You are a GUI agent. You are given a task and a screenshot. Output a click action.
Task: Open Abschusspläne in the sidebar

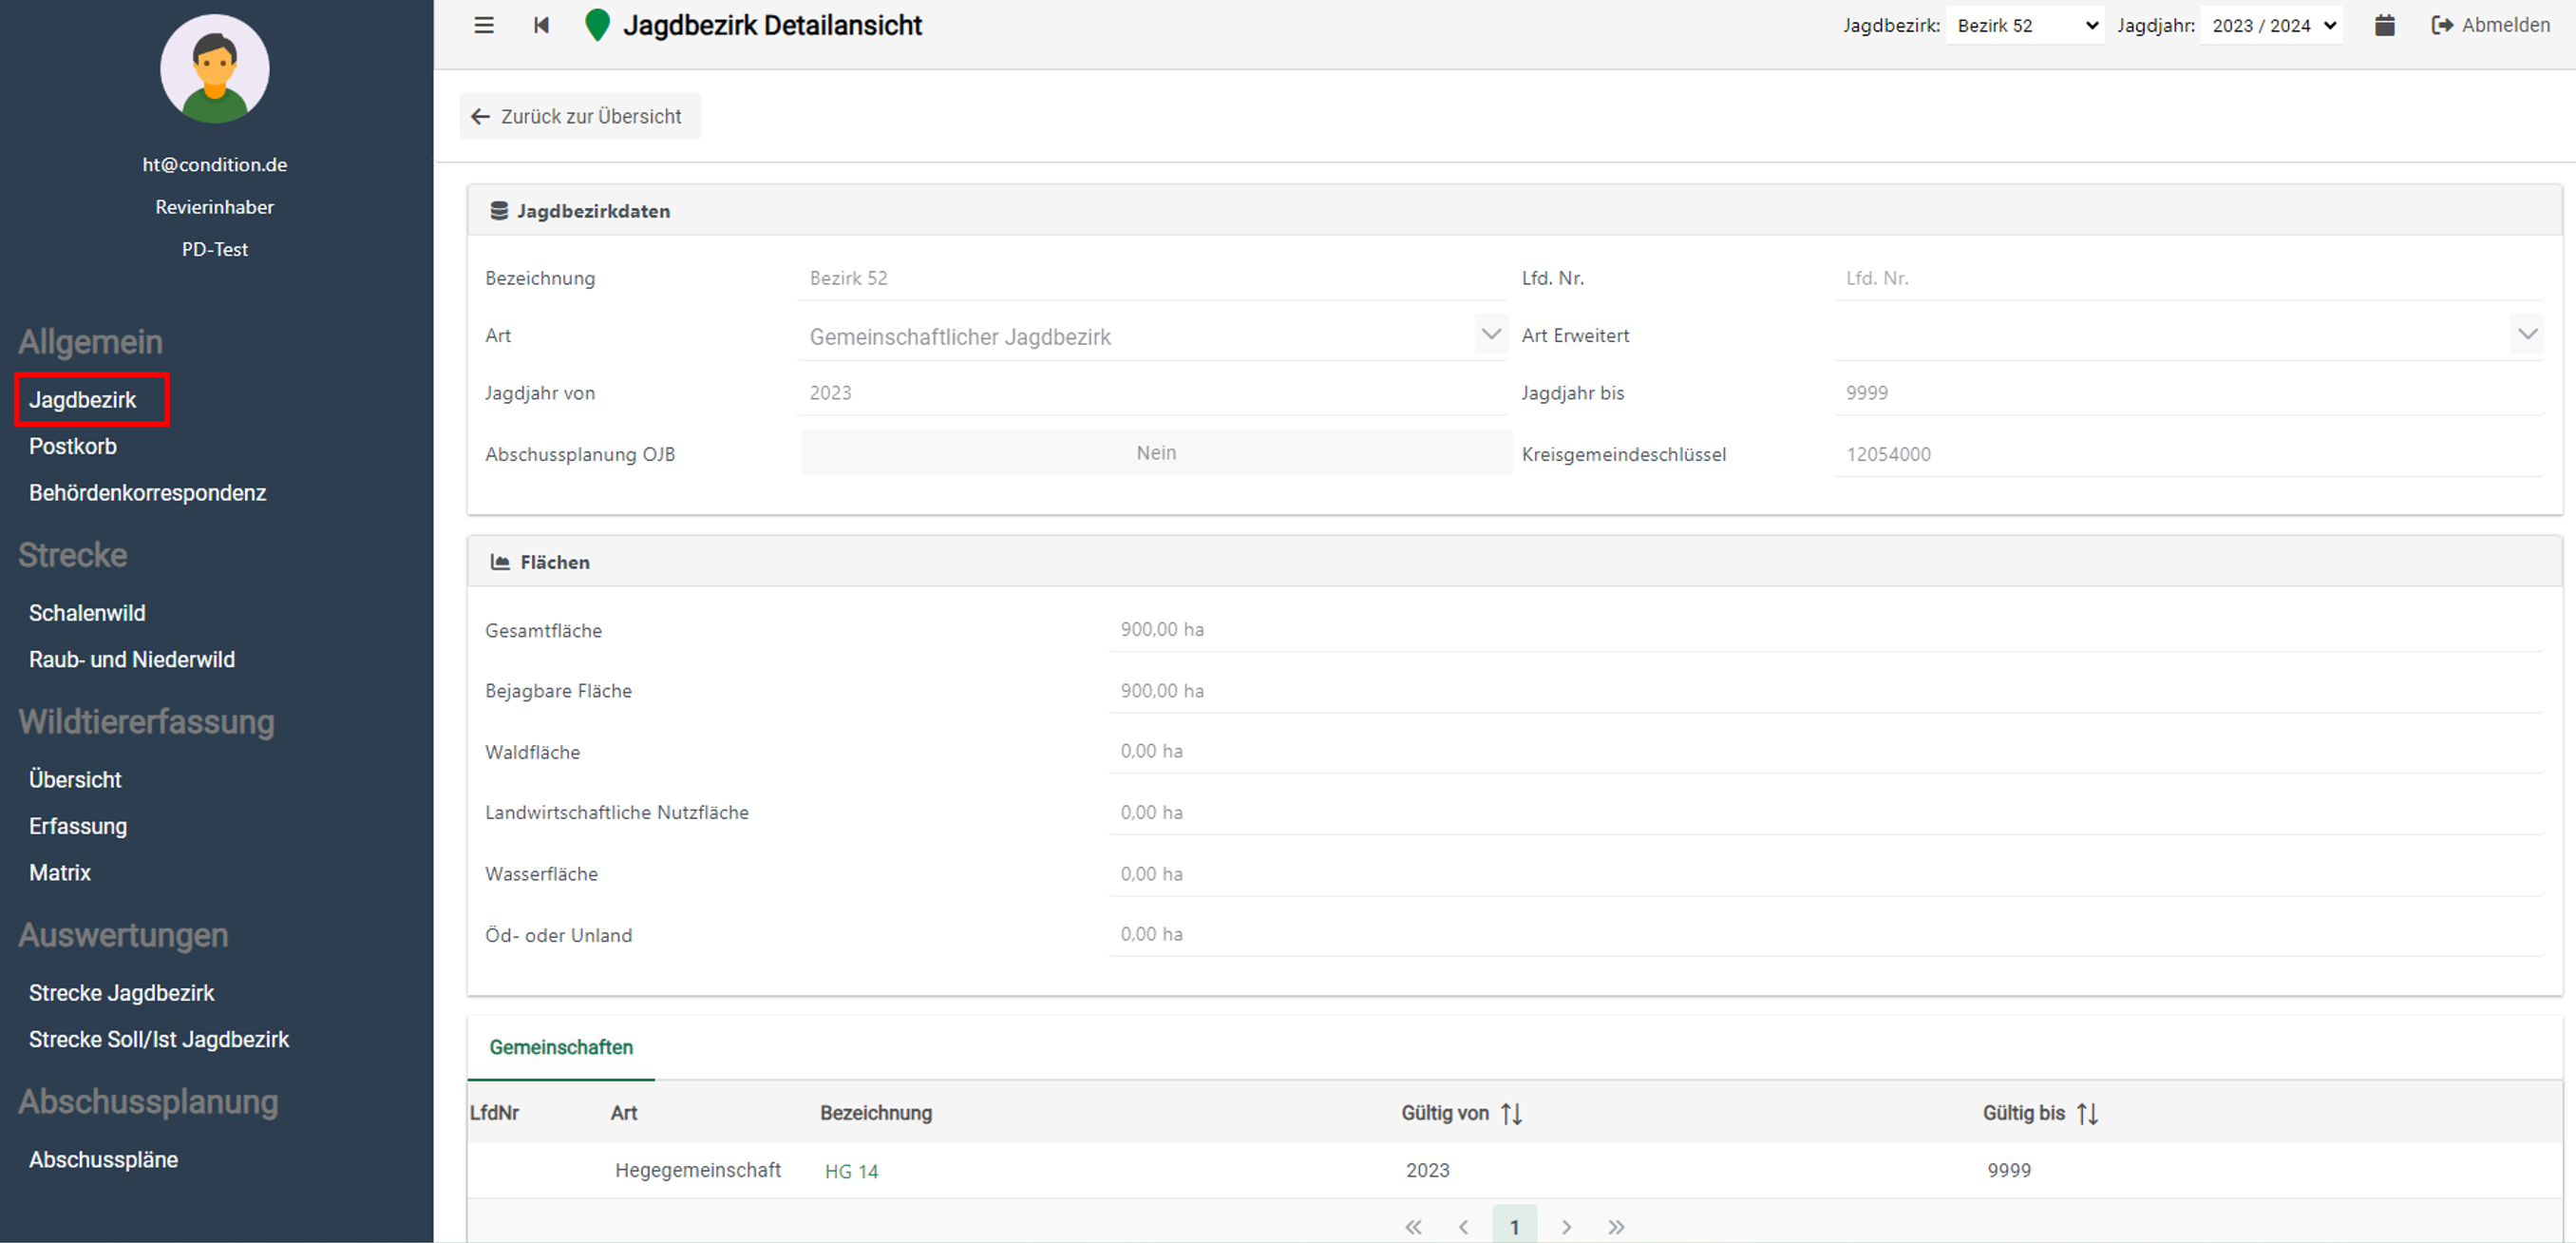tap(103, 1159)
